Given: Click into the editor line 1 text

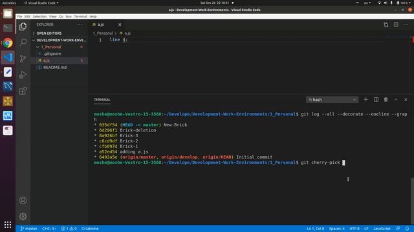Looking at the screenshot, I should (x=118, y=40).
